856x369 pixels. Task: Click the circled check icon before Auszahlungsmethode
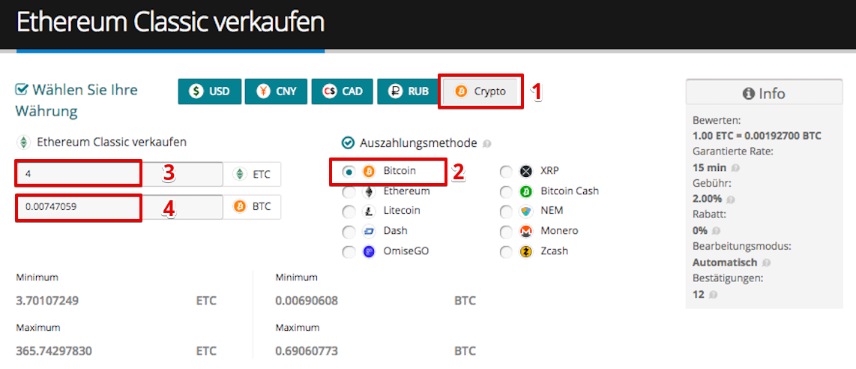tap(349, 143)
